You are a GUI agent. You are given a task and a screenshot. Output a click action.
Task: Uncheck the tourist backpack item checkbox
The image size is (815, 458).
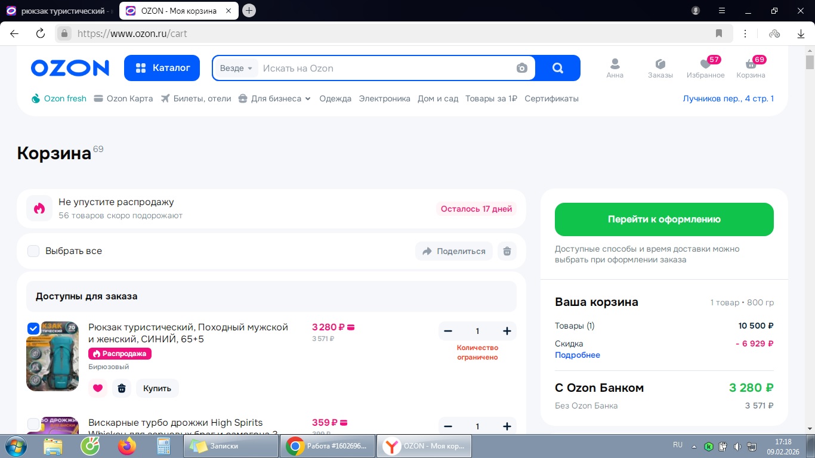pos(33,329)
